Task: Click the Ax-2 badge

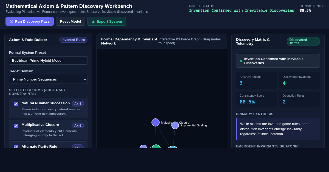Action: (78, 126)
